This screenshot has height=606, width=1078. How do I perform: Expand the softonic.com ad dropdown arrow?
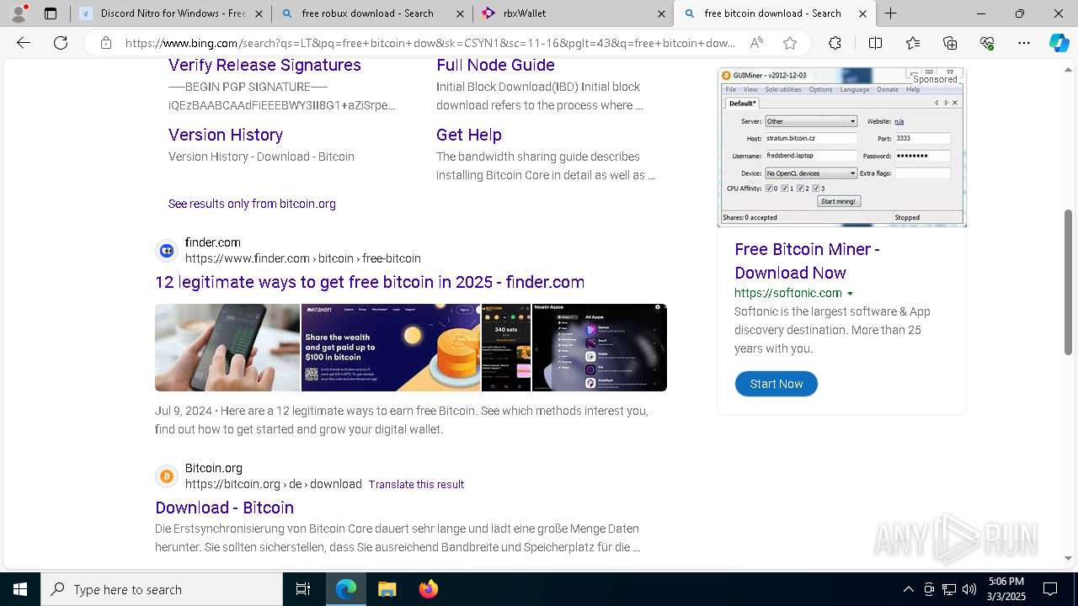(850, 294)
